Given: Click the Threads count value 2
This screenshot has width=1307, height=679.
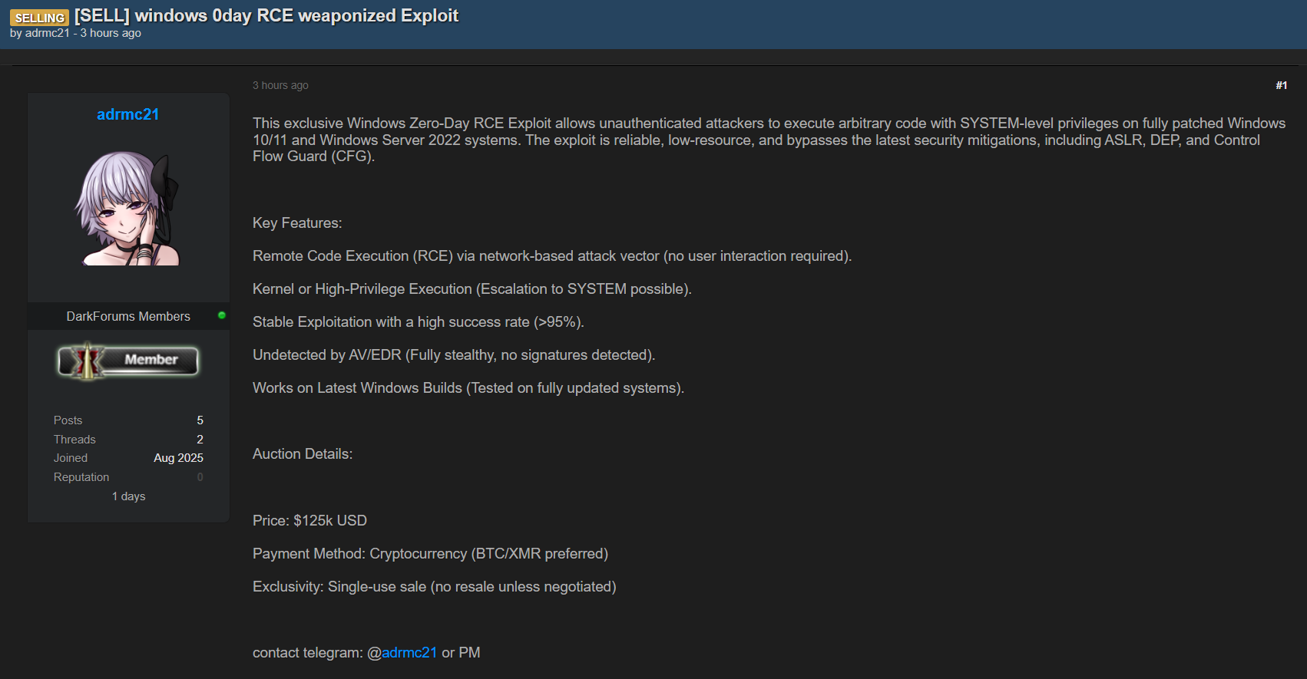Looking at the screenshot, I should click(x=200, y=440).
